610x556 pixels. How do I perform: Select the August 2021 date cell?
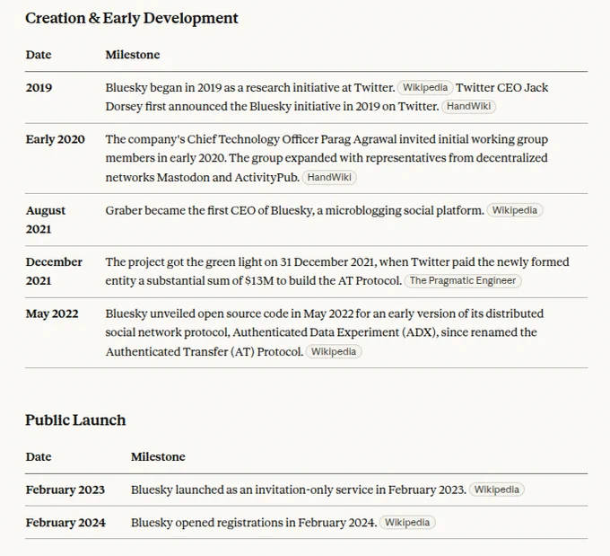click(46, 220)
